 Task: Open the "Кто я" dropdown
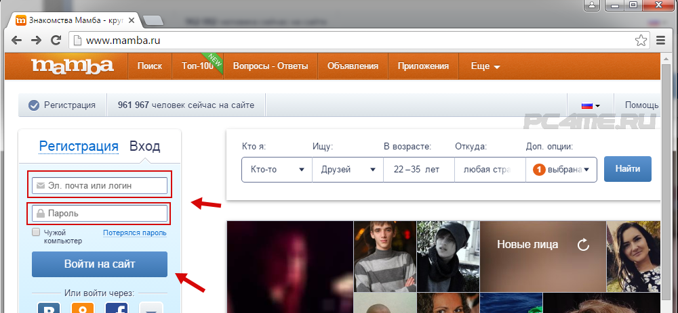277,170
